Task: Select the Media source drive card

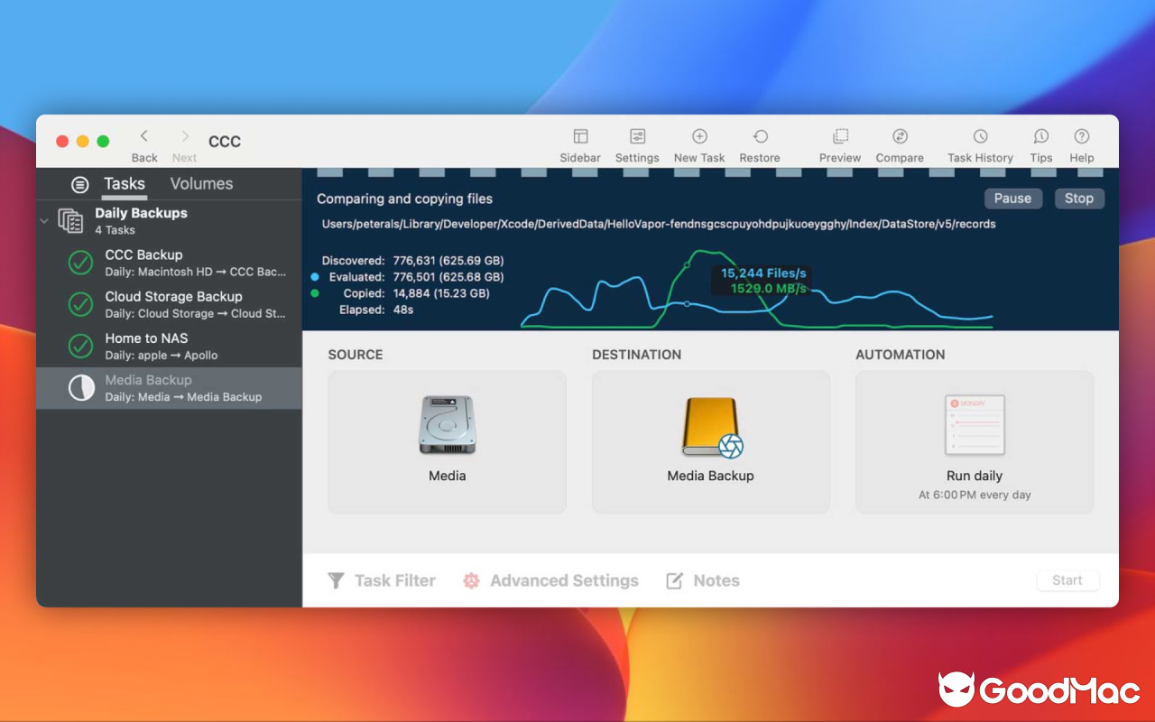Action: click(447, 441)
